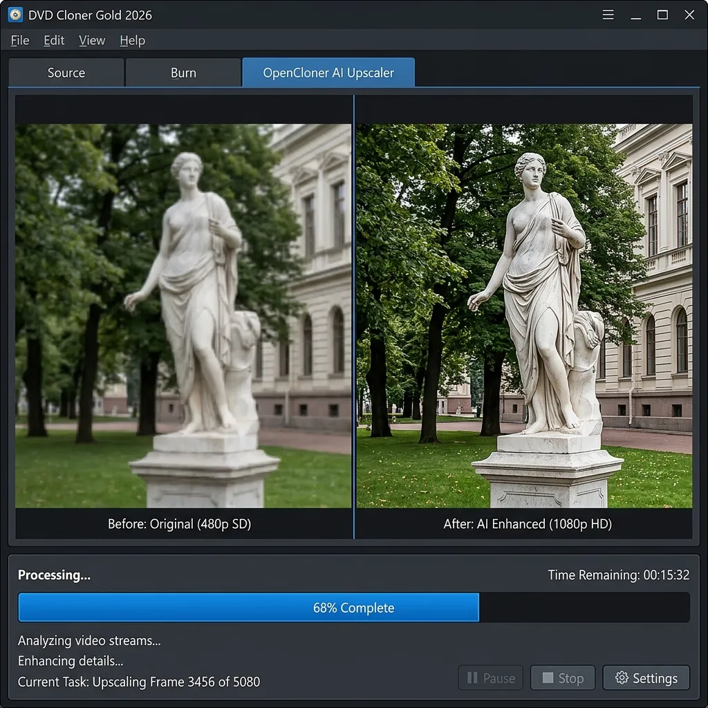Maximize the DVD Cloner Gold window
The width and height of the screenshot is (708, 708).
tap(662, 15)
